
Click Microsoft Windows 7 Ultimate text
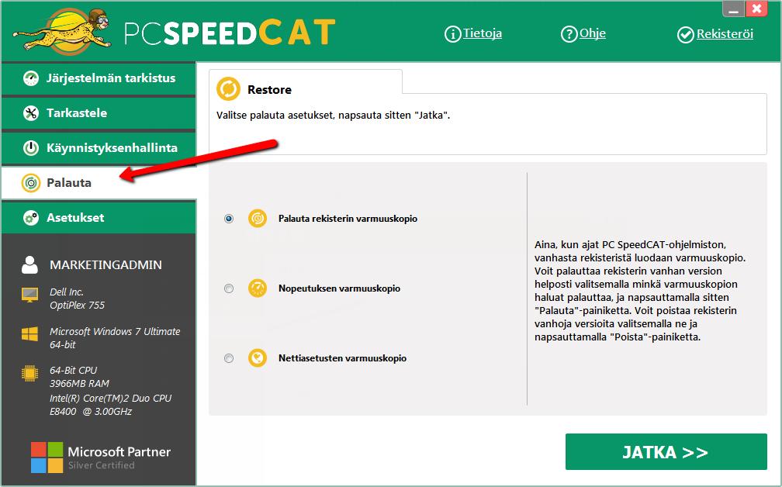pos(115,337)
